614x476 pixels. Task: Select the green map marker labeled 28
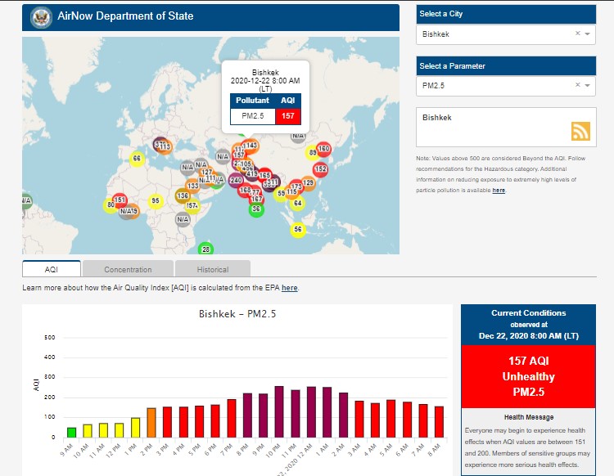(x=205, y=249)
